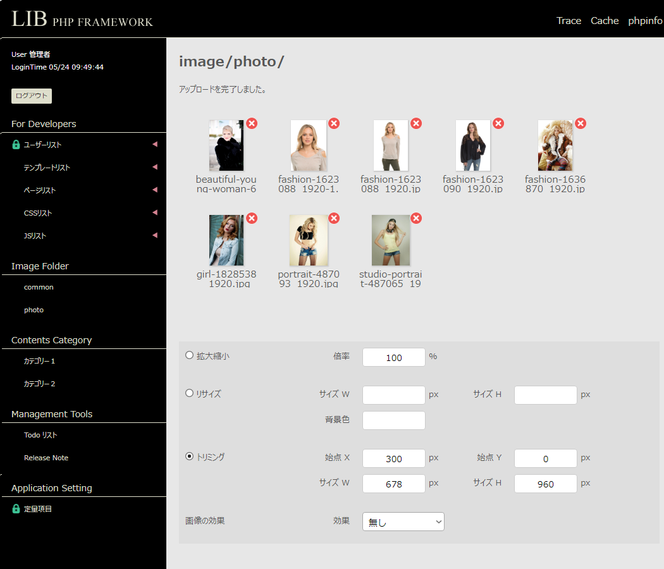
Task: Delete the studio-portrait-487065 photo
Action: click(416, 218)
